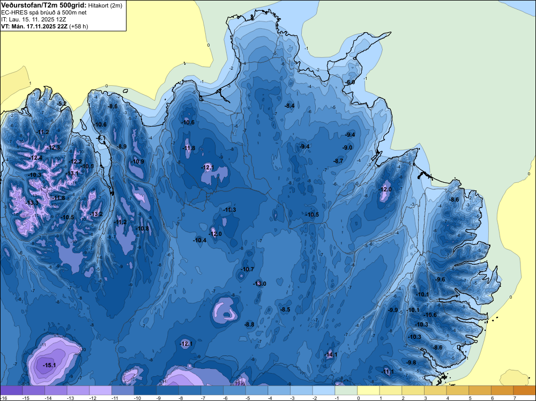Pick legend swatch between -1 and 0

pos(346,390)
